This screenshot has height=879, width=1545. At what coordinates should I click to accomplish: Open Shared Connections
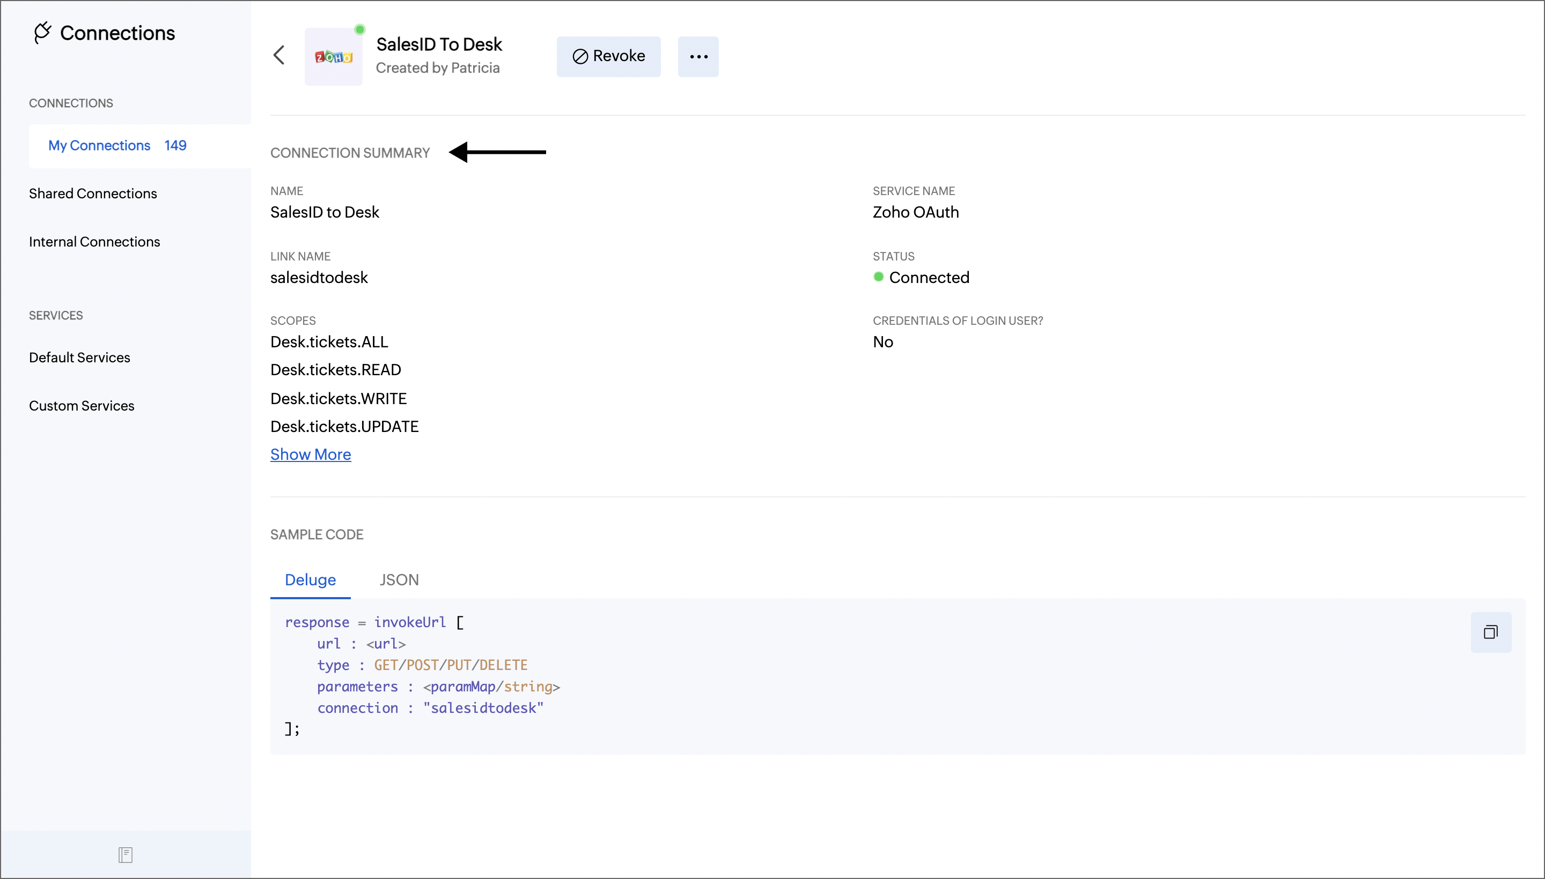pyautogui.click(x=93, y=193)
